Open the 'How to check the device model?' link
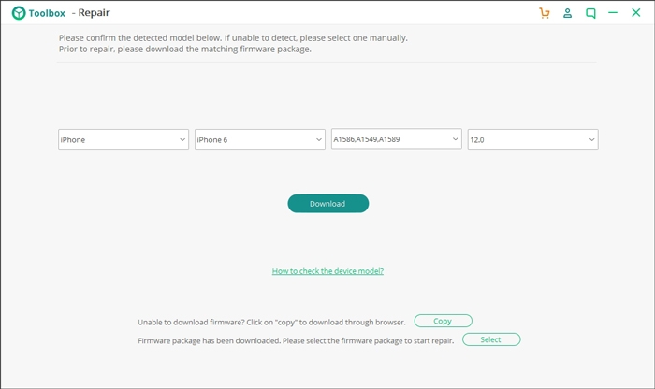655x389 pixels. click(x=327, y=271)
